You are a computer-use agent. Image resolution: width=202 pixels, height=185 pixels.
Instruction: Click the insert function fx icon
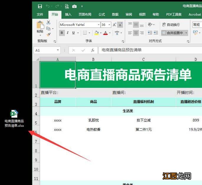(93, 50)
